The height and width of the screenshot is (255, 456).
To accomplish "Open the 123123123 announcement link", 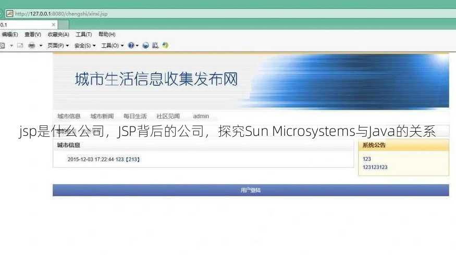I will coord(375,167).
